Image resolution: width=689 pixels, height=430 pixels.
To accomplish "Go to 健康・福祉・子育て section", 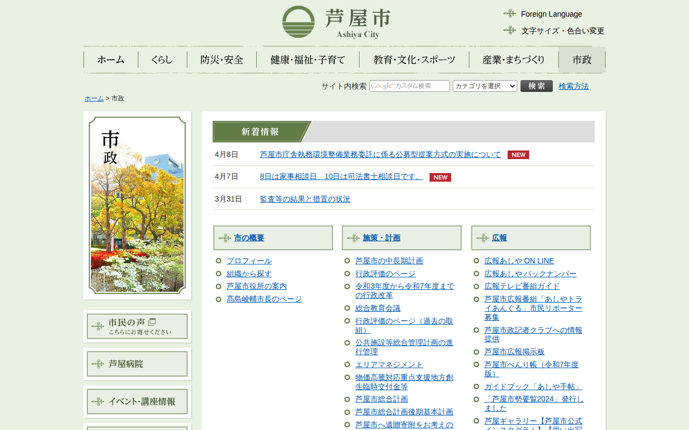I will coord(308,60).
